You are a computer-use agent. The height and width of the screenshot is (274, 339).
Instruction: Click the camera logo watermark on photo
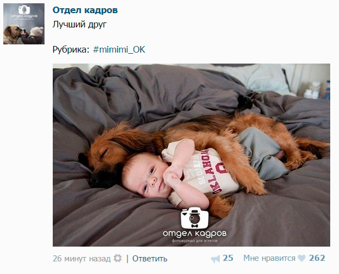pyautogui.click(x=194, y=218)
